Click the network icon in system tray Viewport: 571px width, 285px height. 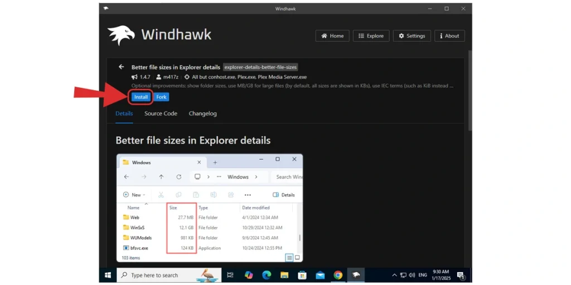tap(403, 275)
